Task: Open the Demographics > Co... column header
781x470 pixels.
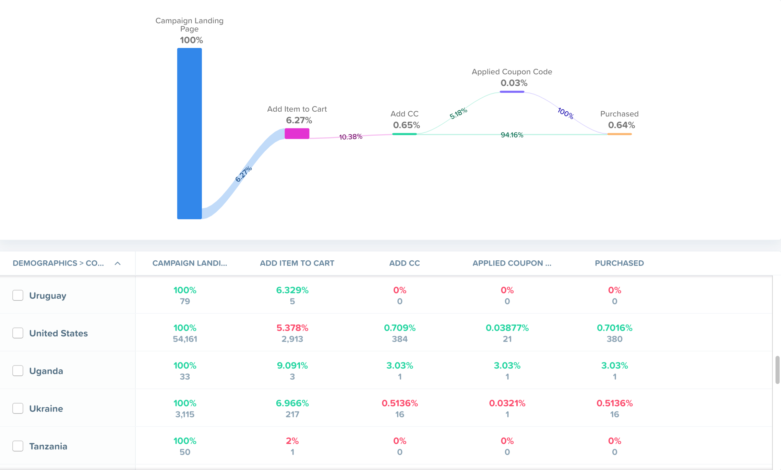Action: 58,263
